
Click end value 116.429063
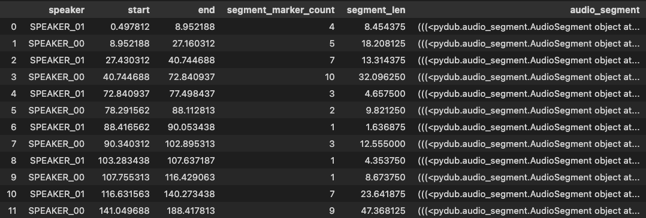(x=189, y=177)
